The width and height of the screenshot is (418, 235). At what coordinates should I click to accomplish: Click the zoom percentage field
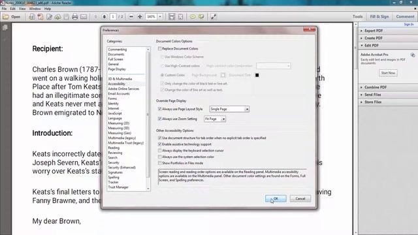tap(152, 17)
